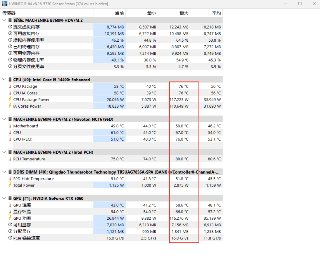The width and height of the screenshot is (320, 258).
Task: Collapse the GPU [#1] RTX 5060 group
Action: [4, 198]
